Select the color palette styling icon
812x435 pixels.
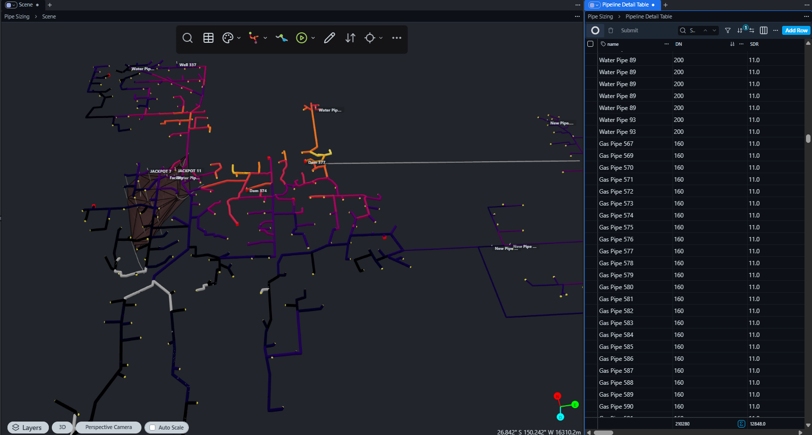(x=228, y=38)
